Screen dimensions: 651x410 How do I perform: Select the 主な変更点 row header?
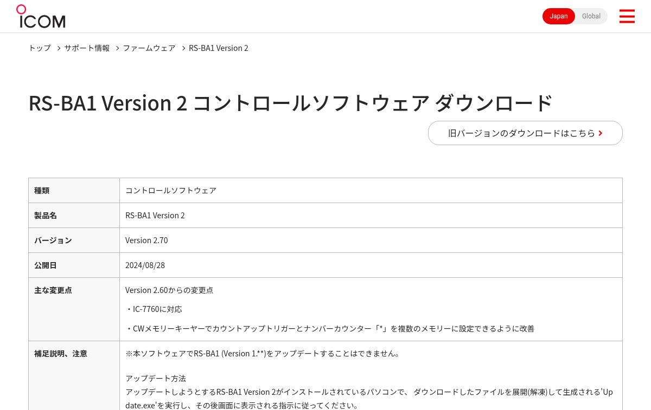pos(74,309)
